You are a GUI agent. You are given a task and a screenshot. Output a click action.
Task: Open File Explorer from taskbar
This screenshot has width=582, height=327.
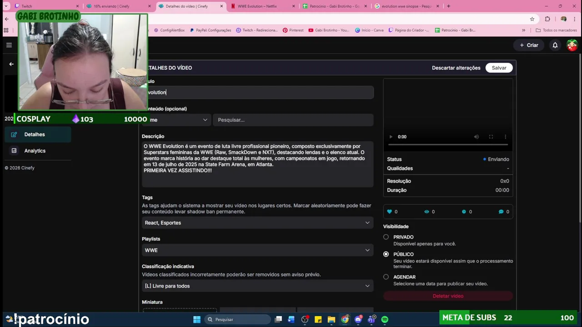point(331,319)
